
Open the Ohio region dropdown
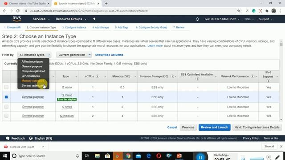click(x=249, y=19)
